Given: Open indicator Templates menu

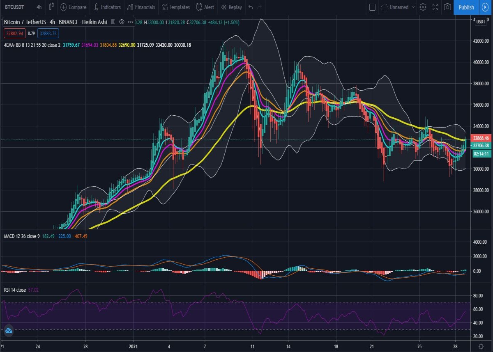Looking at the screenshot, I should (x=175, y=7).
